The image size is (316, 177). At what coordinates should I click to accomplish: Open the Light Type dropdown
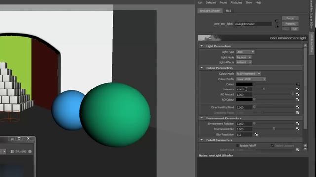245,52
